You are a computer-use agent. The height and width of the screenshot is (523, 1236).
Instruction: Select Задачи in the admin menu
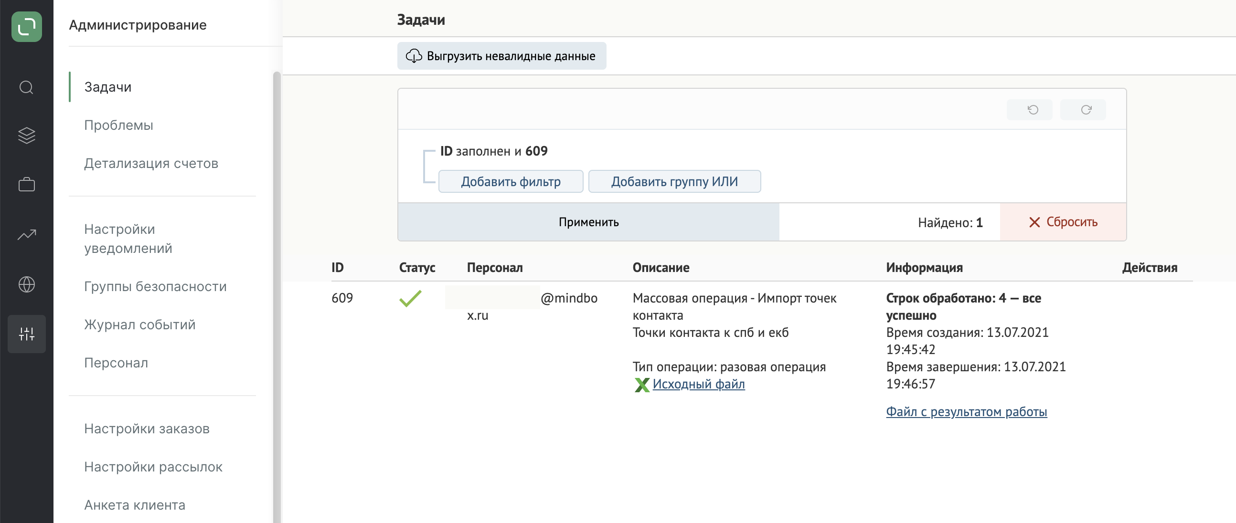(108, 87)
